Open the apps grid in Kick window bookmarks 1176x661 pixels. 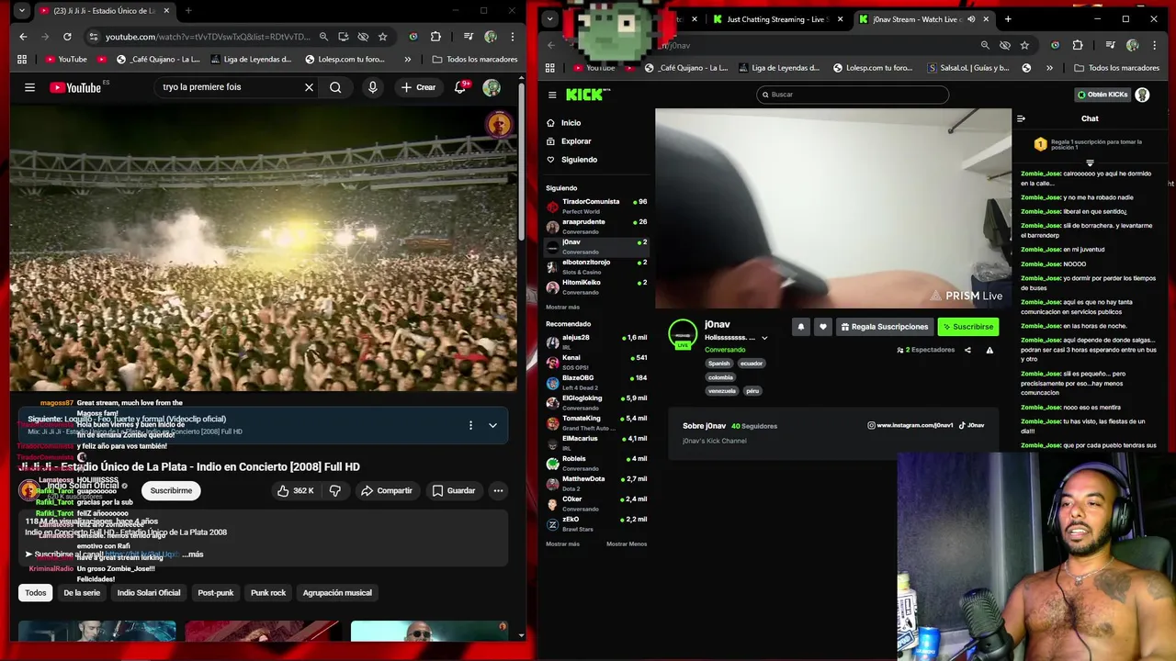[550, 68]
